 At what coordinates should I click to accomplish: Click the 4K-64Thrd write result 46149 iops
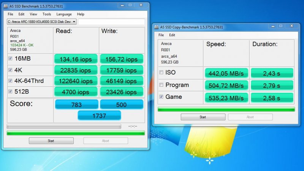(x=122, y=81)
